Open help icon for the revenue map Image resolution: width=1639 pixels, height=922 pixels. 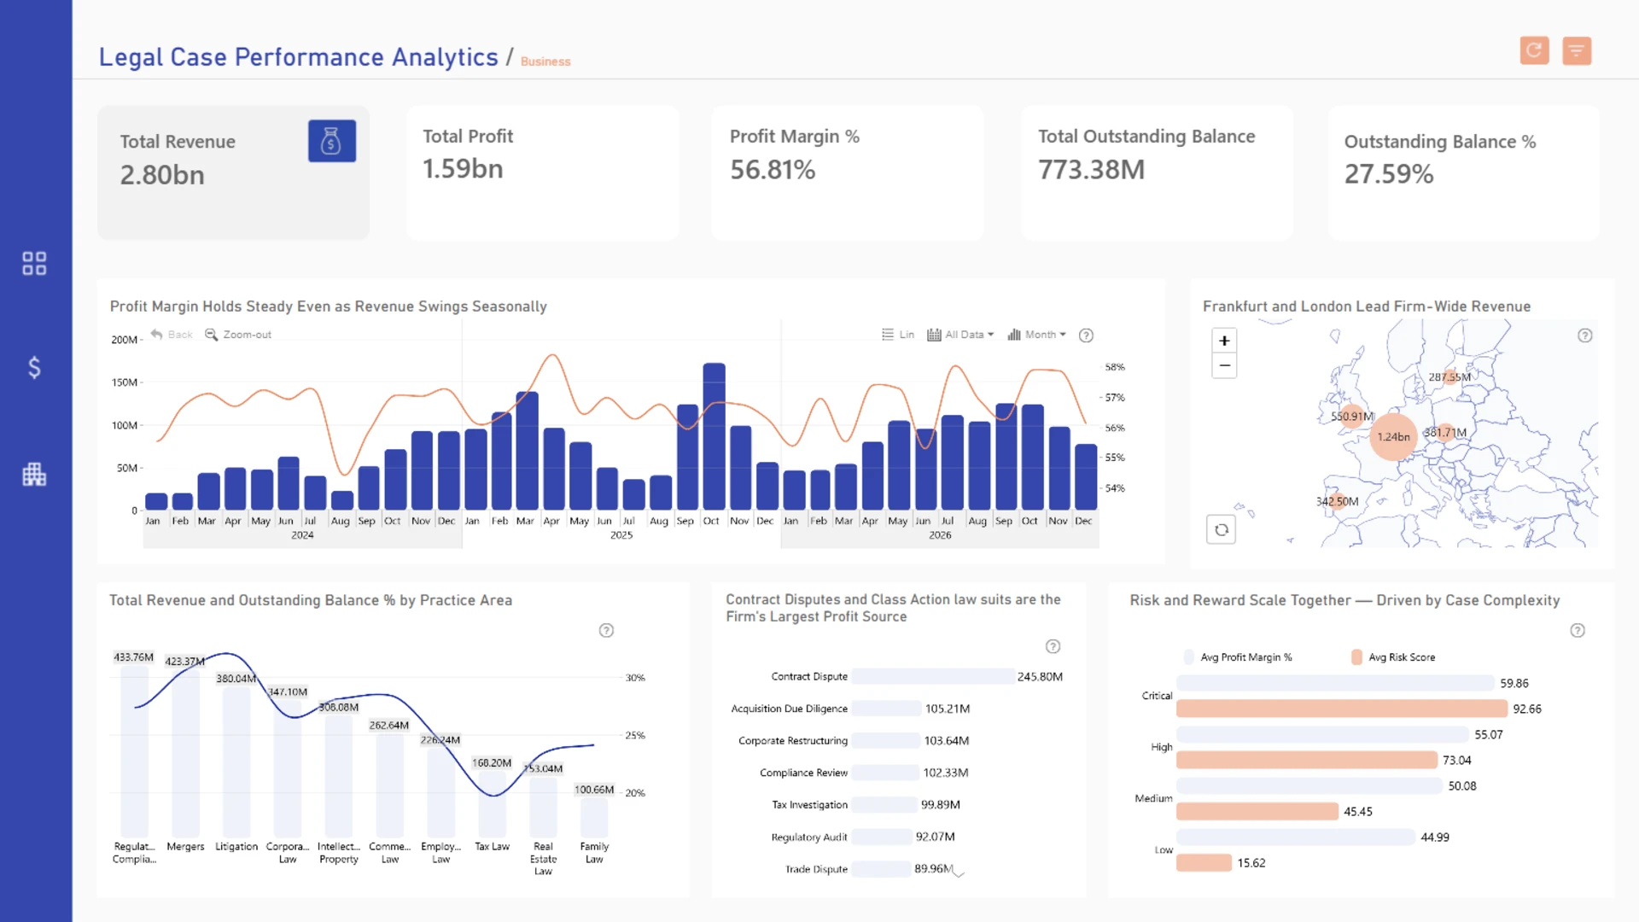[x=1585, y=336]
